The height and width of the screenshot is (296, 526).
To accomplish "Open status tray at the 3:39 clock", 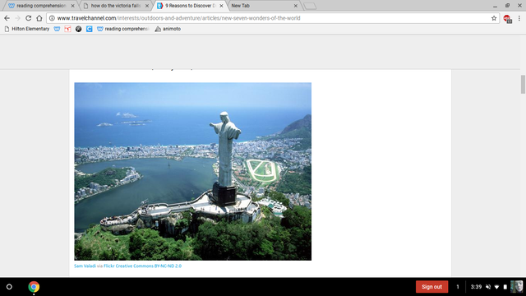I will 476,287.
